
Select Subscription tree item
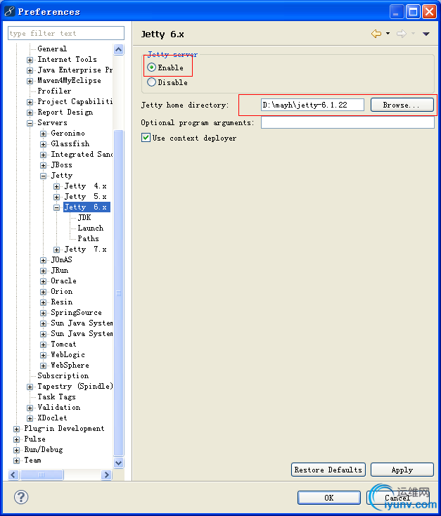[63, 376]
